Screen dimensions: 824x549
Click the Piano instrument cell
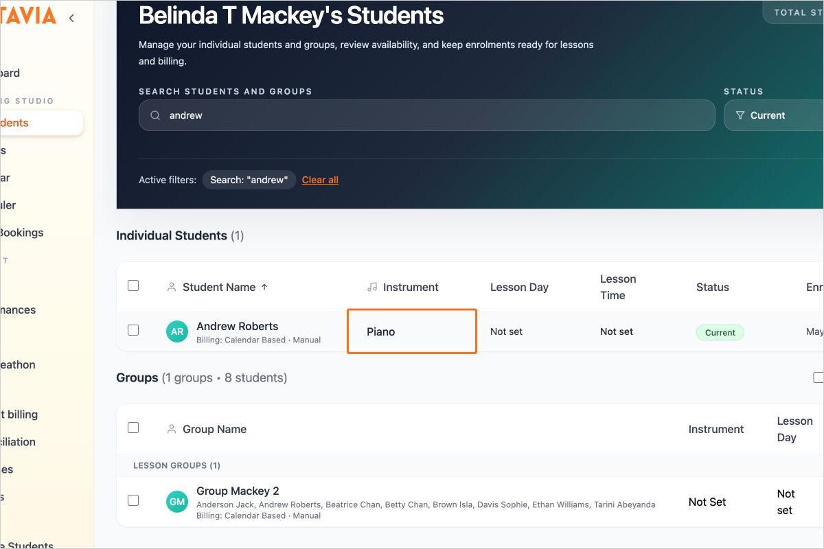click(x=412, y=331)
